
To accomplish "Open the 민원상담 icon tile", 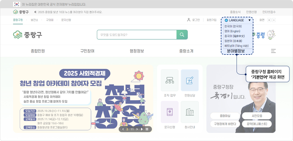I will [190, 81].
